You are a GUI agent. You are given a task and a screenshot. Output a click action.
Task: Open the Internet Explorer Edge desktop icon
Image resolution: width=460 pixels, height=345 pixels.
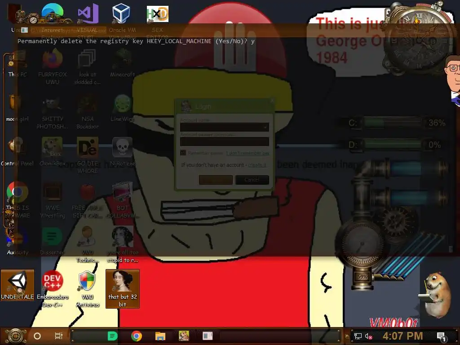point(53,14)
